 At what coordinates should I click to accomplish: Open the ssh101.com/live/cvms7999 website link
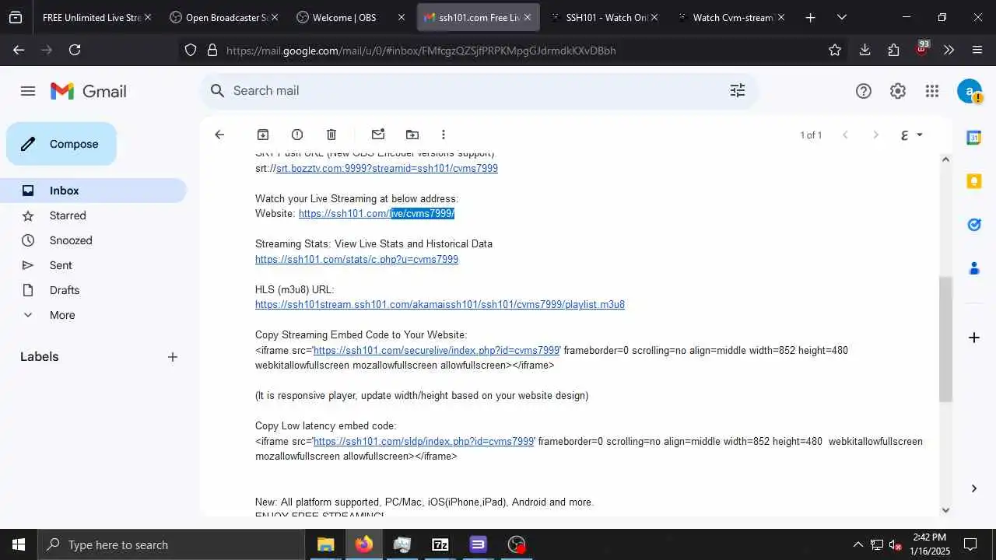coord(377,213)
